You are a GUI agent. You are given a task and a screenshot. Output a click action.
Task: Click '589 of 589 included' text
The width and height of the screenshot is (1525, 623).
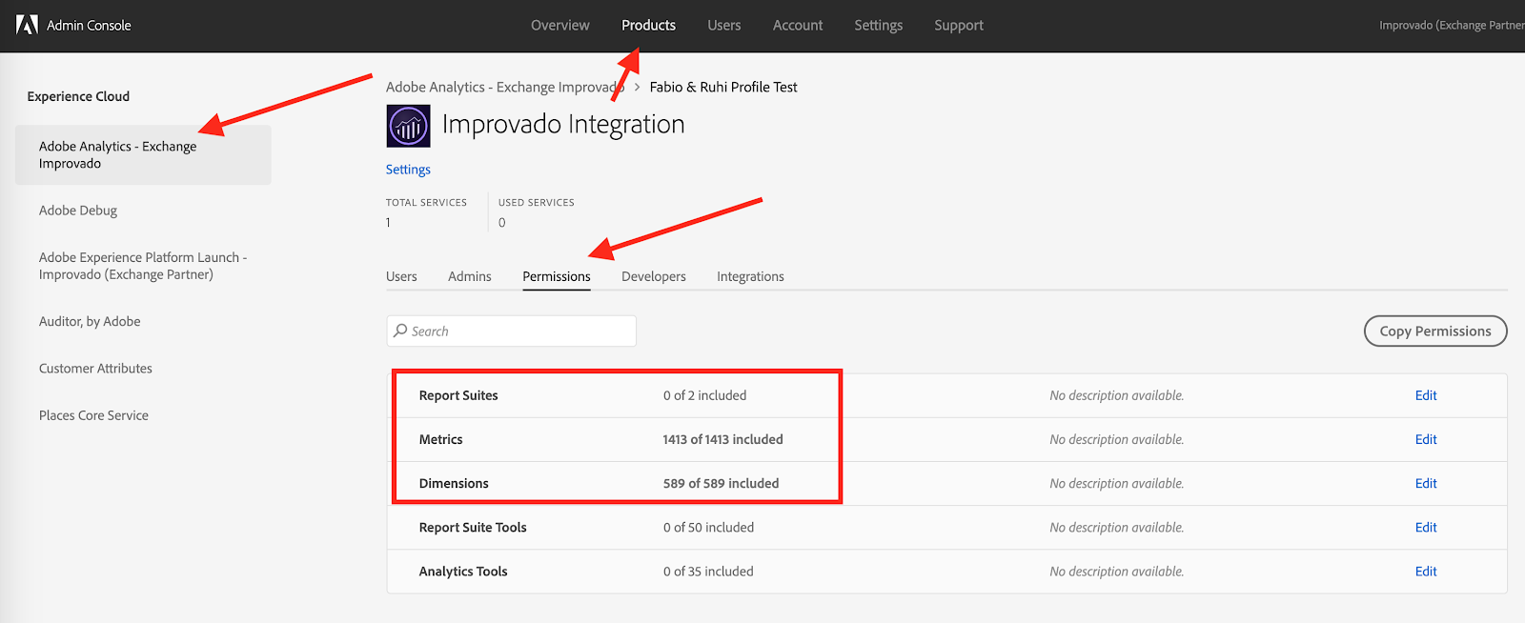tap(722, 483)
